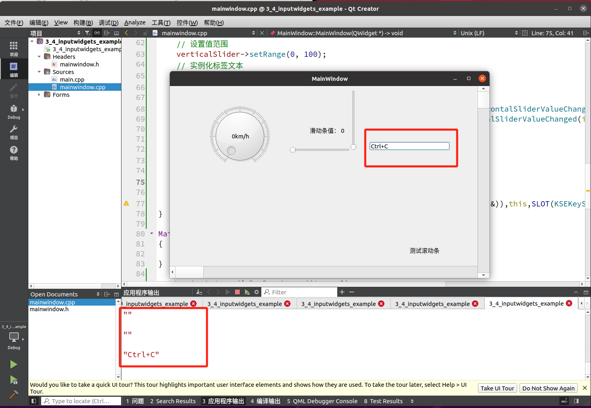The height and width of the screenshot is (408, 591).
Task: Go back in editor navigation history
Action: click(x=127, y=33)
